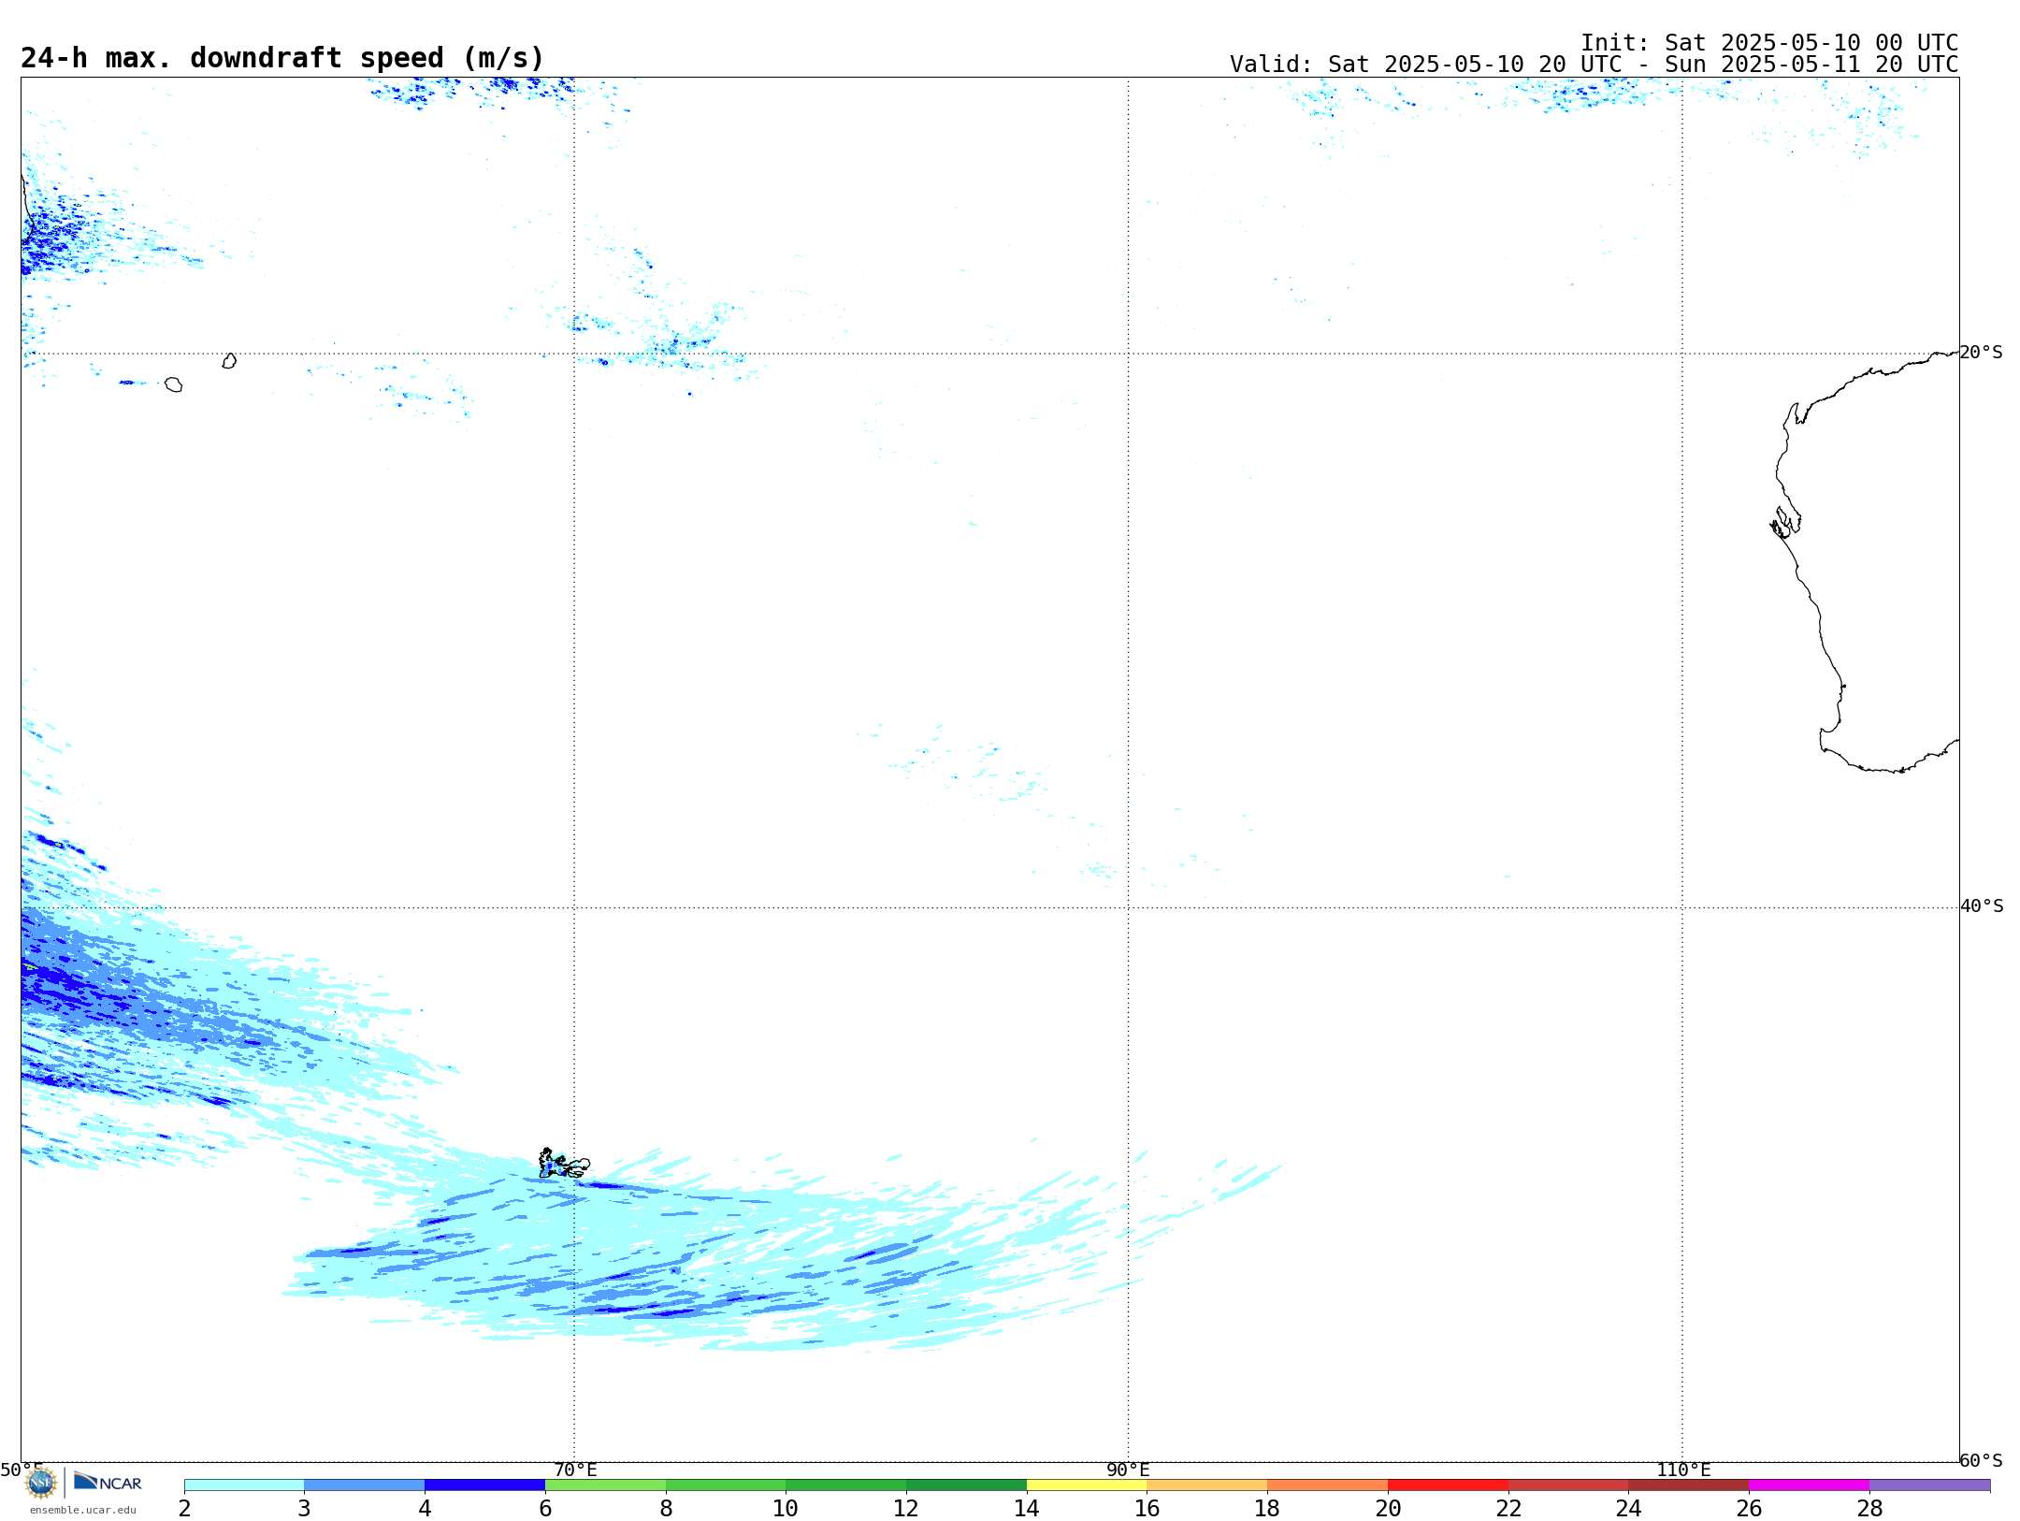
Task: Click the 110°E longitude label
Action: tap(1683, 1470)
